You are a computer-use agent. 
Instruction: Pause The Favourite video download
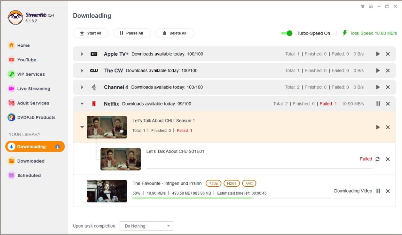pos(378,191)
